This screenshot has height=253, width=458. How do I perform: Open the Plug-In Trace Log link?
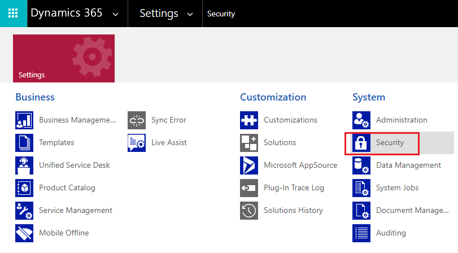click(x=294, y=187)
